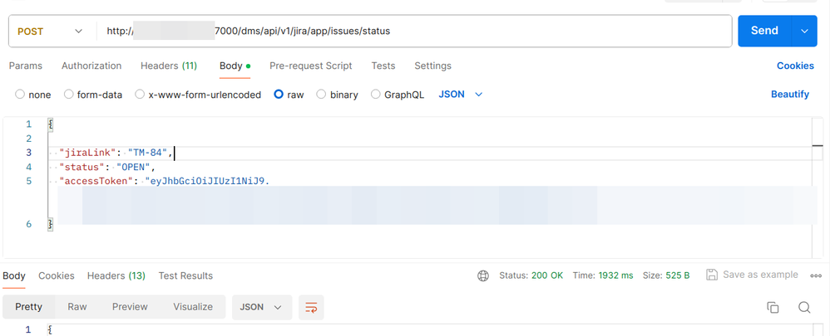
Task: Click the Status: 200 OK indicator
Action: pyautogui.click(x=531, y=275)
